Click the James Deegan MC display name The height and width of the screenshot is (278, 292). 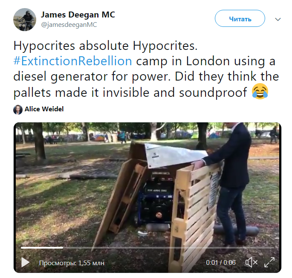78,15
